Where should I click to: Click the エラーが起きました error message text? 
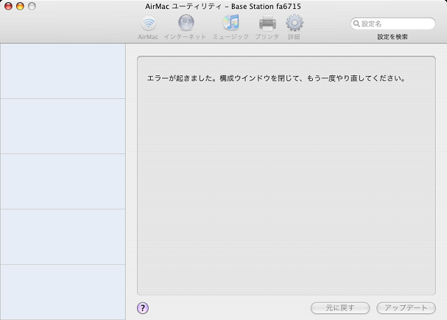tap(276, 78)
